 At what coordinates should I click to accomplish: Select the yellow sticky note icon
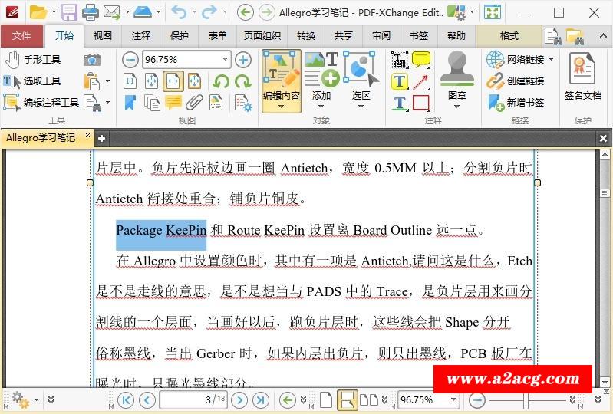(x=421, y=60)
